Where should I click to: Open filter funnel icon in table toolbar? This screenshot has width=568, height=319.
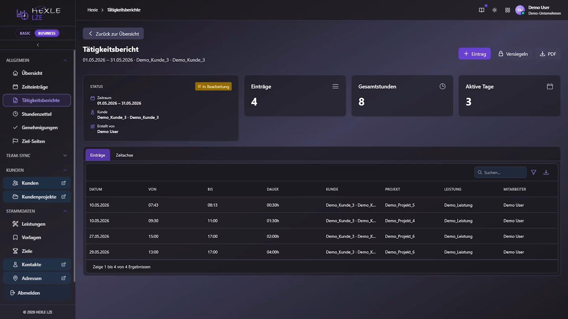[x=534, y=172]
